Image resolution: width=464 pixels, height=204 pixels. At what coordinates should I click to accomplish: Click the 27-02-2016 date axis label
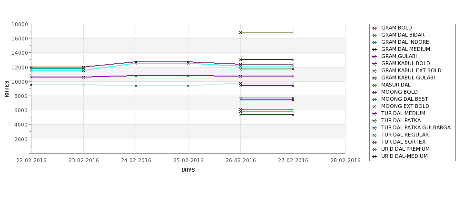tap(293, 161)
